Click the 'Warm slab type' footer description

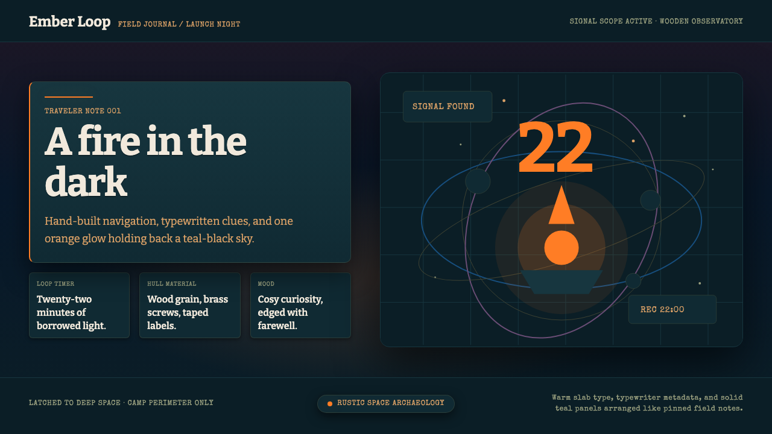click(x=647, y=403)
